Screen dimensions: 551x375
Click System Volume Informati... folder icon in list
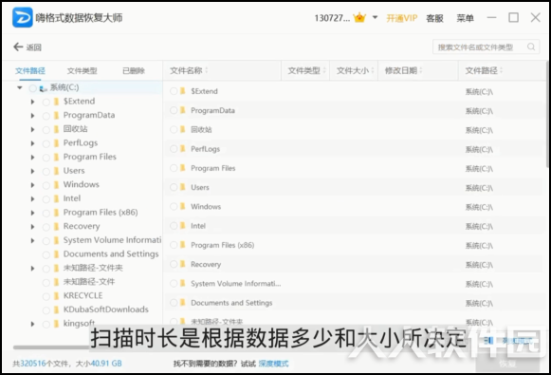183,283
